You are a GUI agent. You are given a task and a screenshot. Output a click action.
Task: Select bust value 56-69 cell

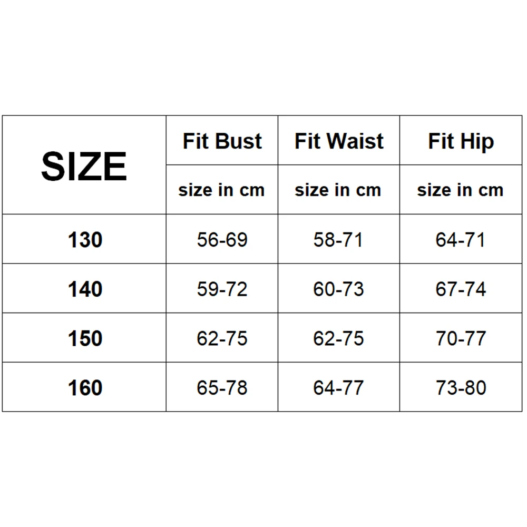pyautogui.click(x=222, y=240)
